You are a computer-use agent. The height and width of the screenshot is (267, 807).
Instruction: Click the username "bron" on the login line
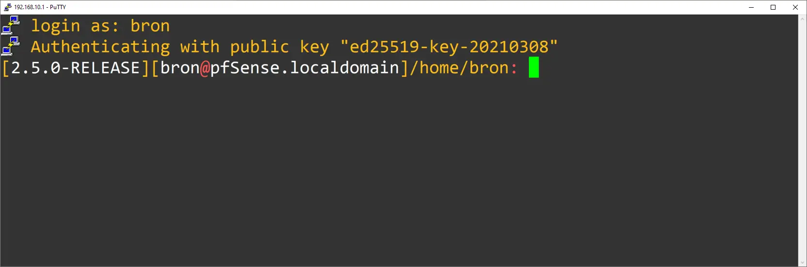coord(150,26)
